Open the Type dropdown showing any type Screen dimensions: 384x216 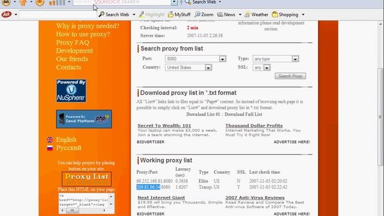pyautogui.click(x=276, y=59)
